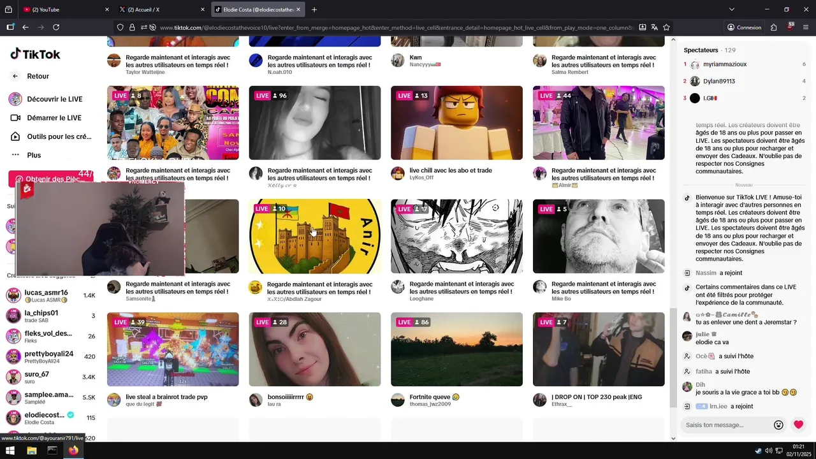Click the taskbar clock and date

[798, 450]
